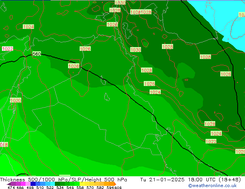This screenshot has width=245, height=189.
Task: Click legend value 570
Action: pyautogui.click(x=90, y=187)
